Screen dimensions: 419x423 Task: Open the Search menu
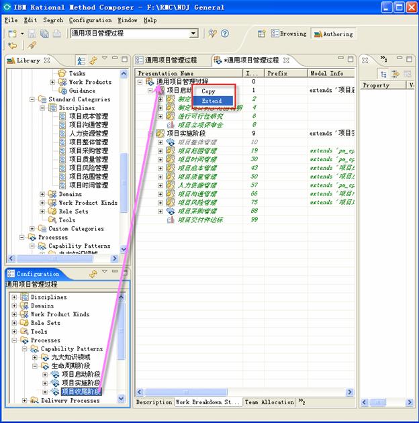pyautogui.click(x=53, y=20)
